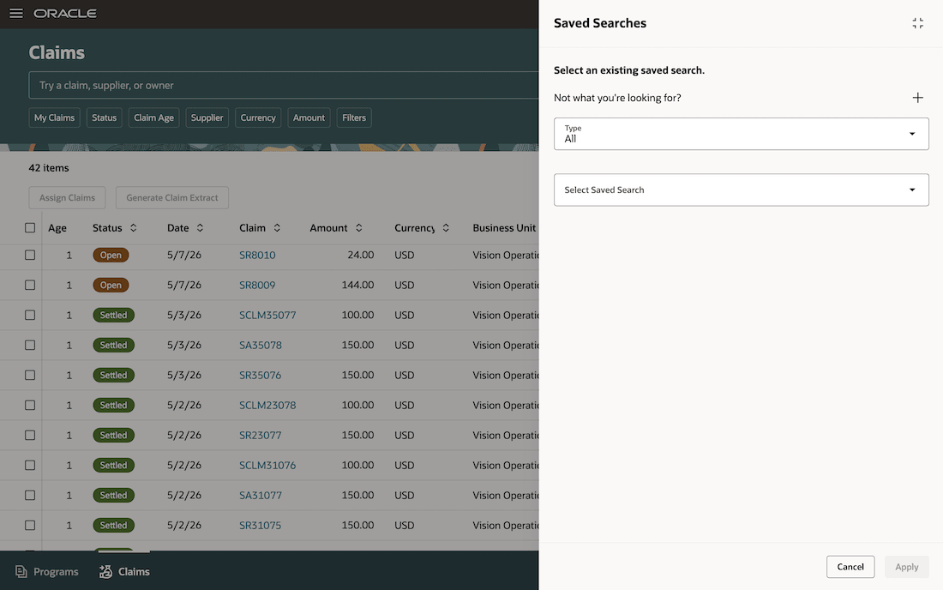The width and height of the screenshot is (943, 590).
Task: Click Generate Claim Extract button
Action: (172, 197)
